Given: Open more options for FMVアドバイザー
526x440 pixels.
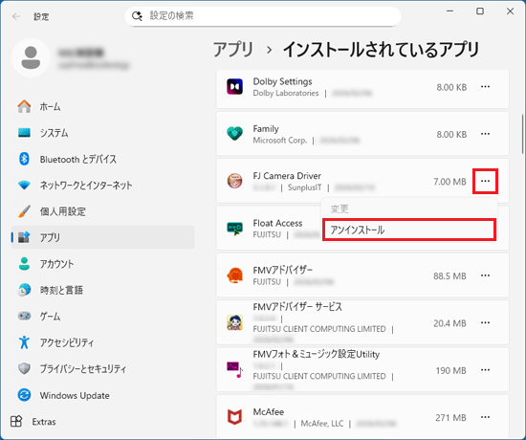Looking at the screenshot, I should (x=485, y=275).
